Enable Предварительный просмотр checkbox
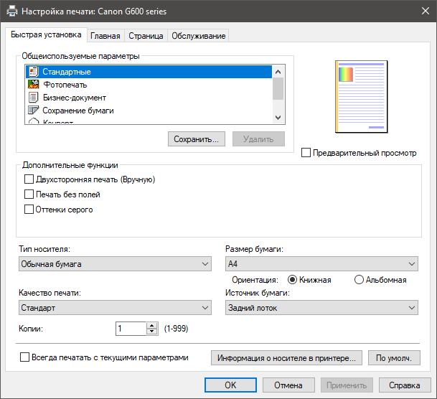The height and width of the screenshot is (399, 437). (x=306, y=153)
